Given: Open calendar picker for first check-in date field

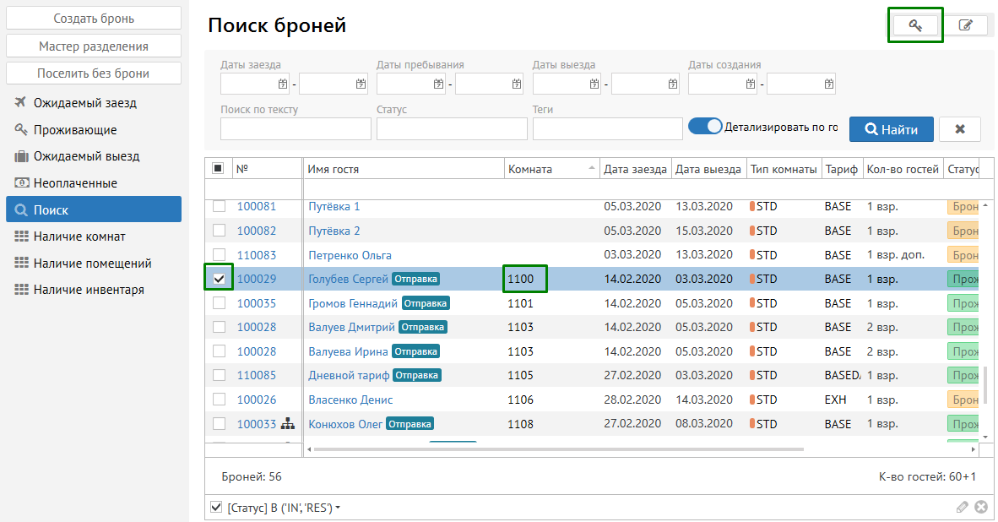Looking at the screenshot, I should point(283,84).
